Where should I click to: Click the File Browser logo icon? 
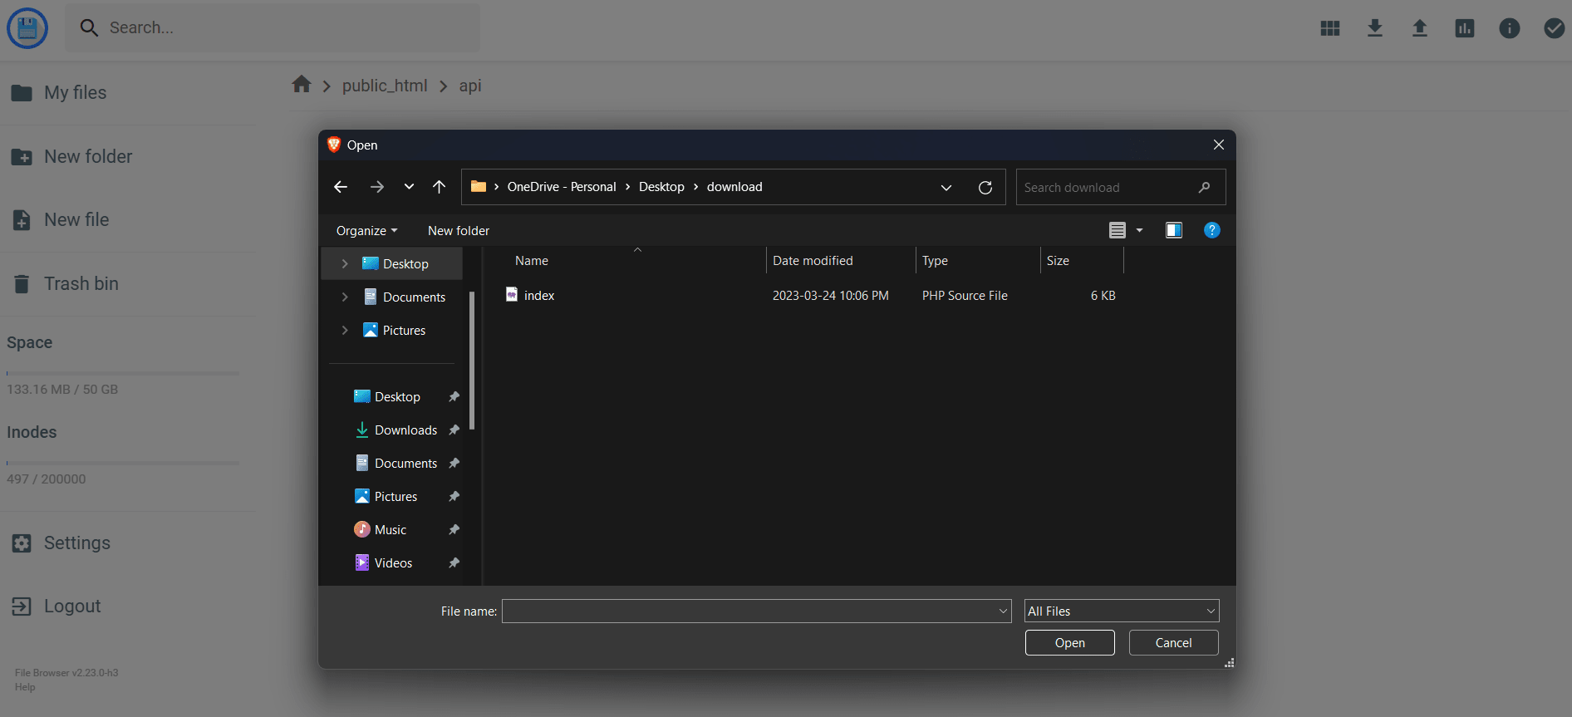(x=27, y=28)
